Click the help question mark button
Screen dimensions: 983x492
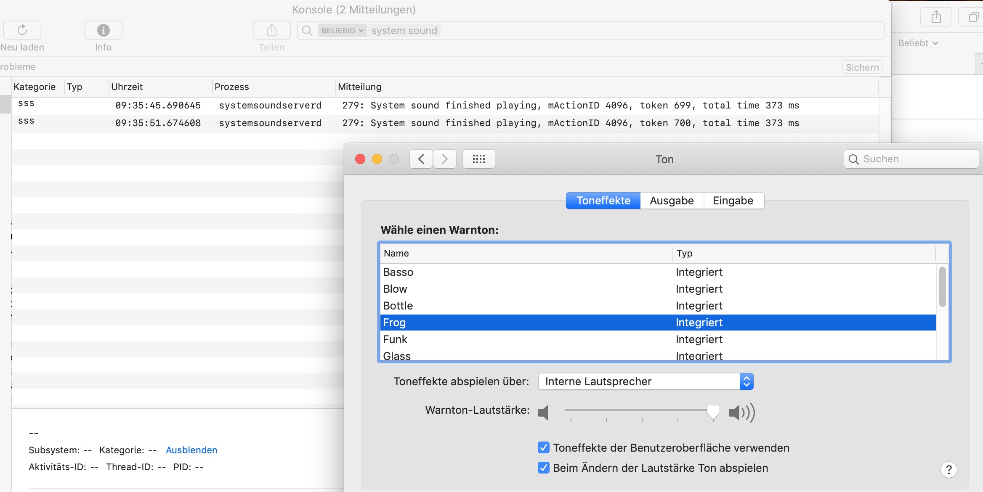(x=948, y=470)
